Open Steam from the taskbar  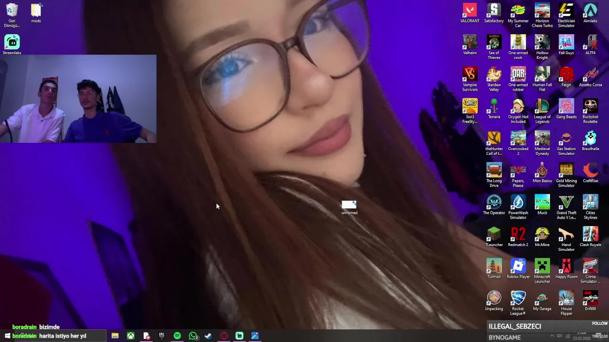tap(208, 336)
